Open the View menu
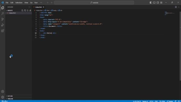This screenshot has height=102, width=181. (26, 3)
